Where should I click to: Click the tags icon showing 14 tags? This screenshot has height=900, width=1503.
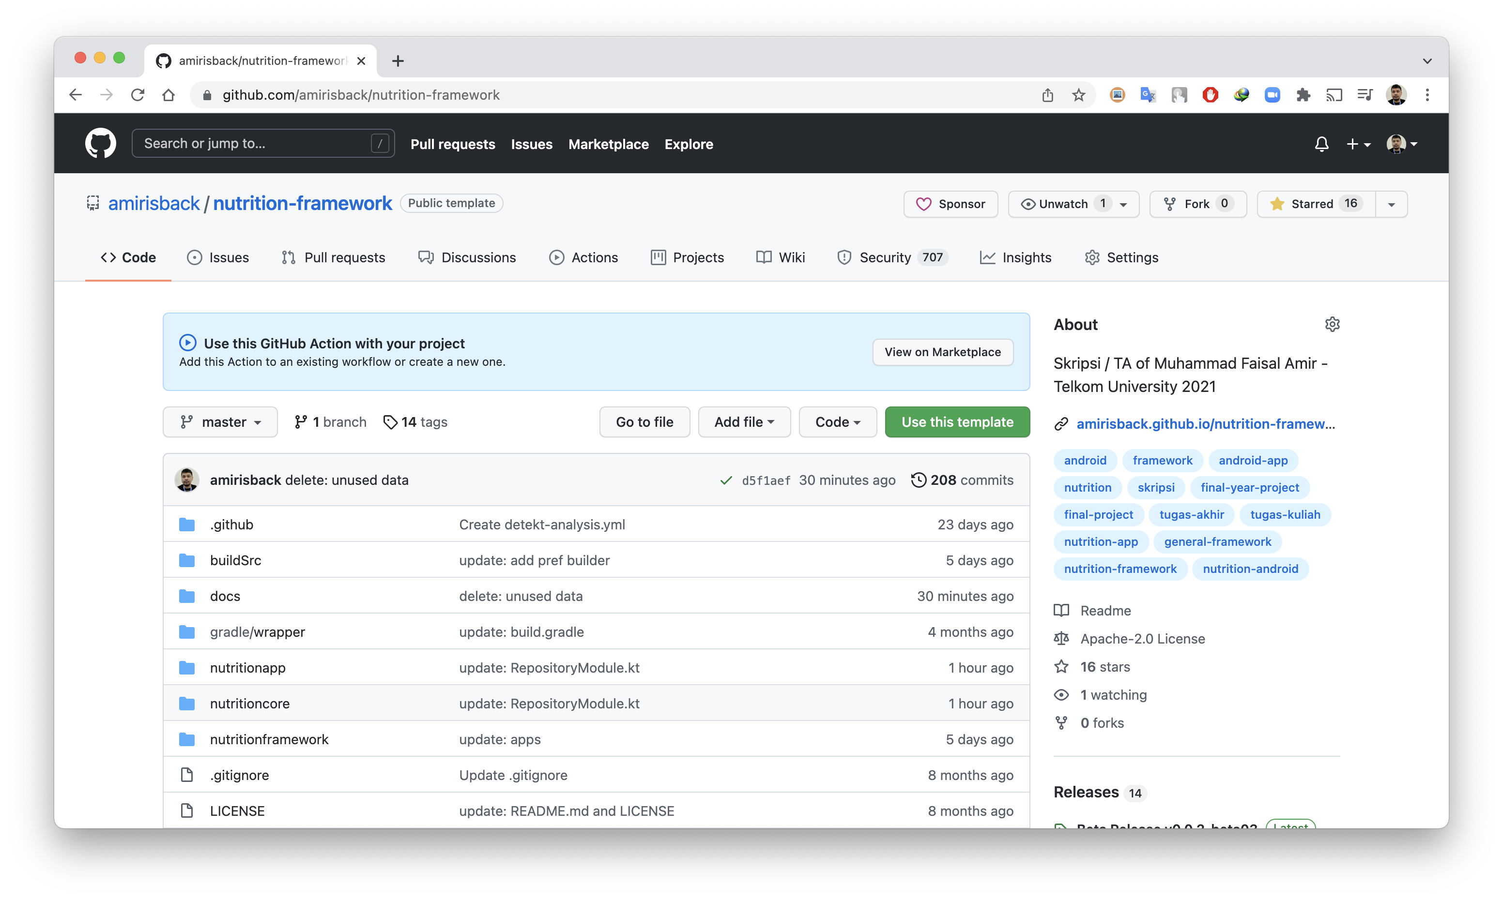tap(390, 422)
